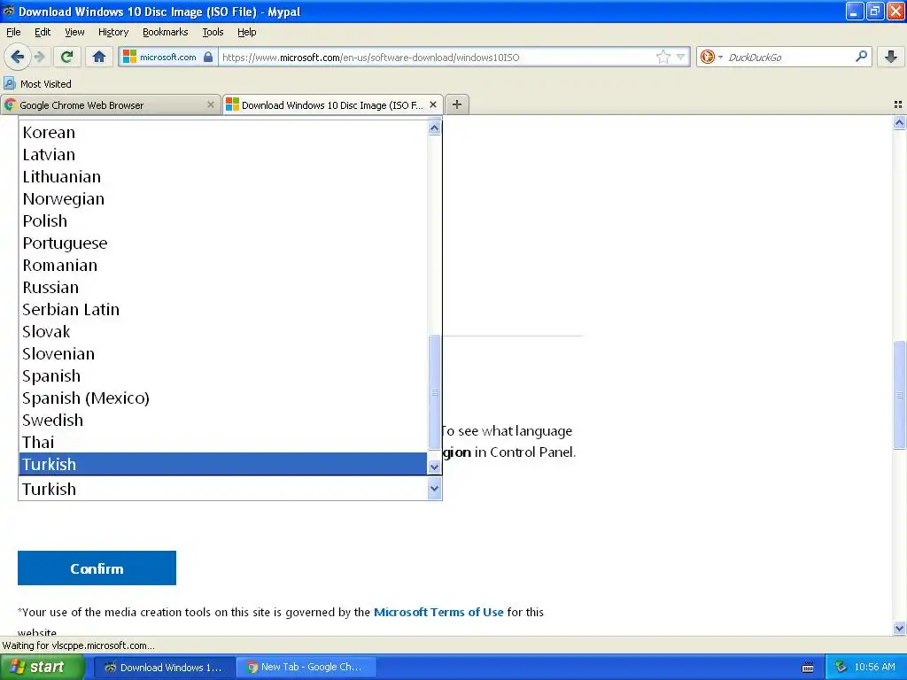This screenshot has width=907, height=680.
Task: Click the 10:56 AM taskbar clock
Action: click(874, 668)
